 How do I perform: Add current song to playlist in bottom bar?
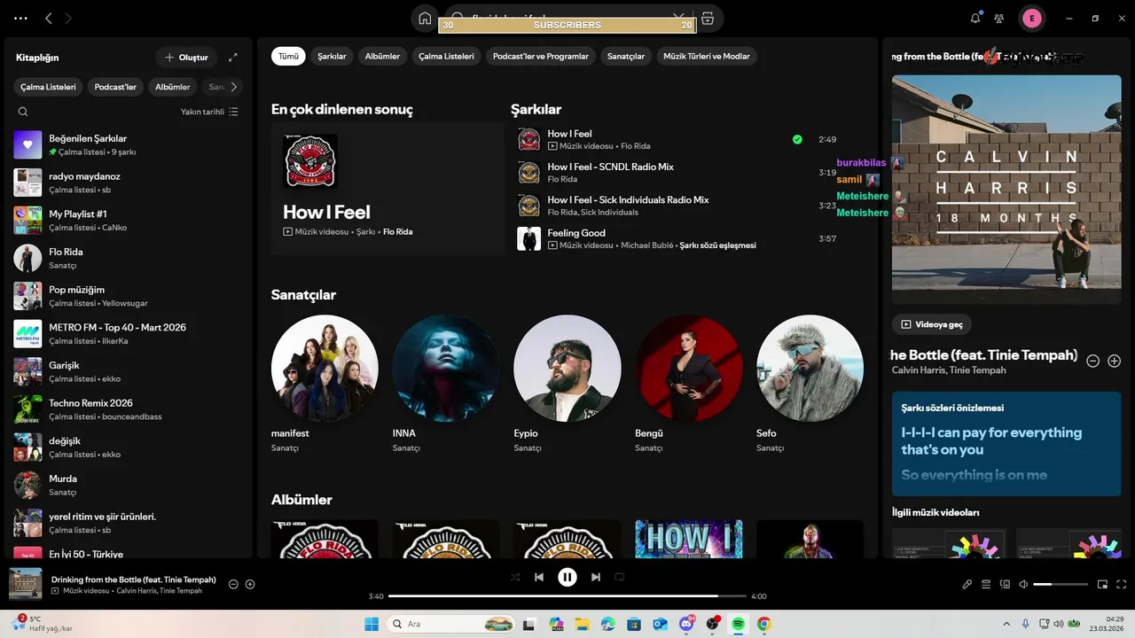250,584
